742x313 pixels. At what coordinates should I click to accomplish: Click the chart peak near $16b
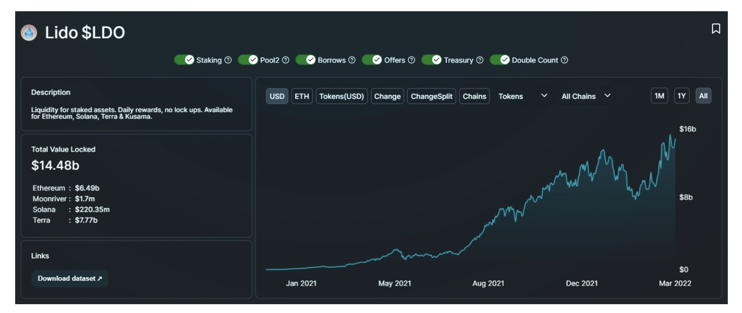670,135
